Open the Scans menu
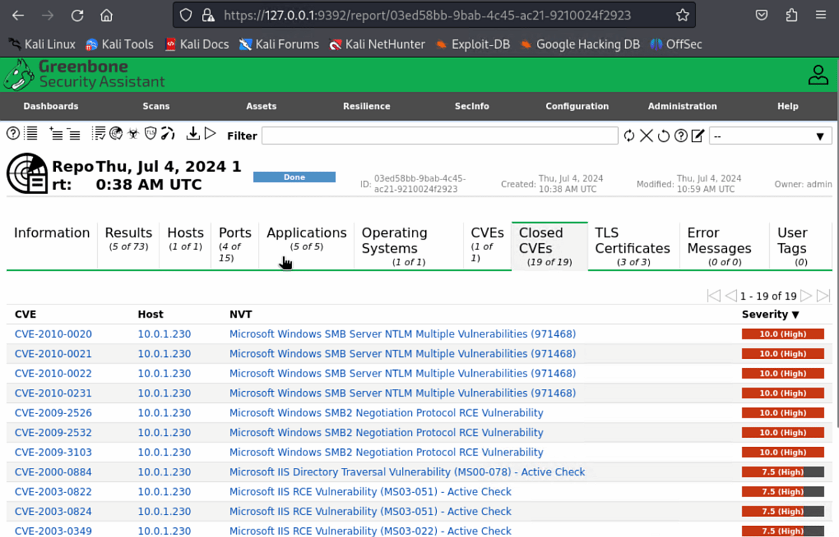The width and height of the screenshot is (839, 537). pos(156,106)
